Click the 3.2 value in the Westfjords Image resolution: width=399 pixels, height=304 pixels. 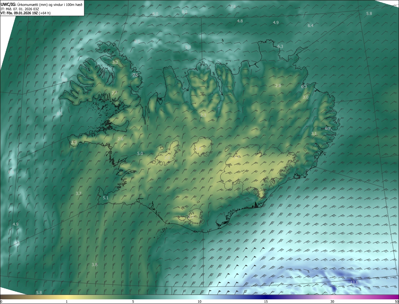click(x=115, y=62)
